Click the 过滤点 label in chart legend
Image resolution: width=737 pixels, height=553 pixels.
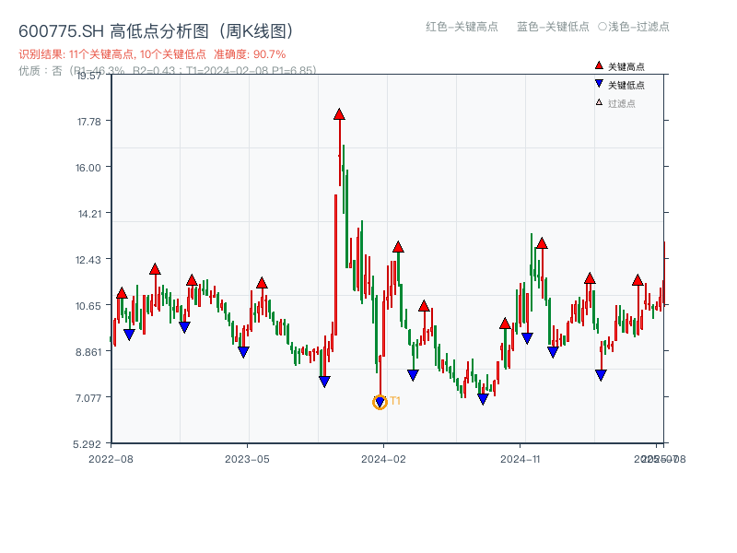pyautogui.click(x=621, y=103)
